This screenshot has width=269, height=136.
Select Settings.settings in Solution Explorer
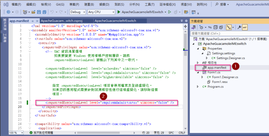coord(224,53)
